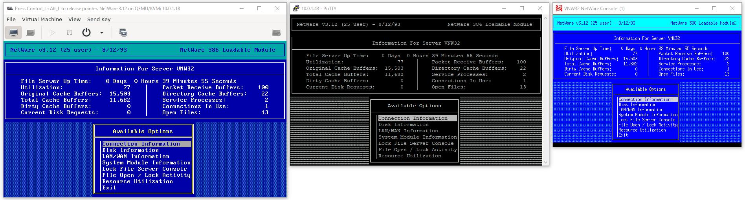
Task: Pause the virtual machine toolbar button
Action: (x=70, y=32)
